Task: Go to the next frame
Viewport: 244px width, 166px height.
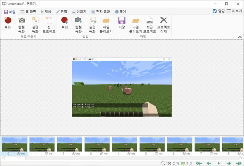Action: point(229,163)
